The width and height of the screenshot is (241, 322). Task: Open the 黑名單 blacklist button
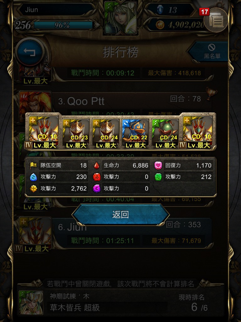(x=209, y=52)
